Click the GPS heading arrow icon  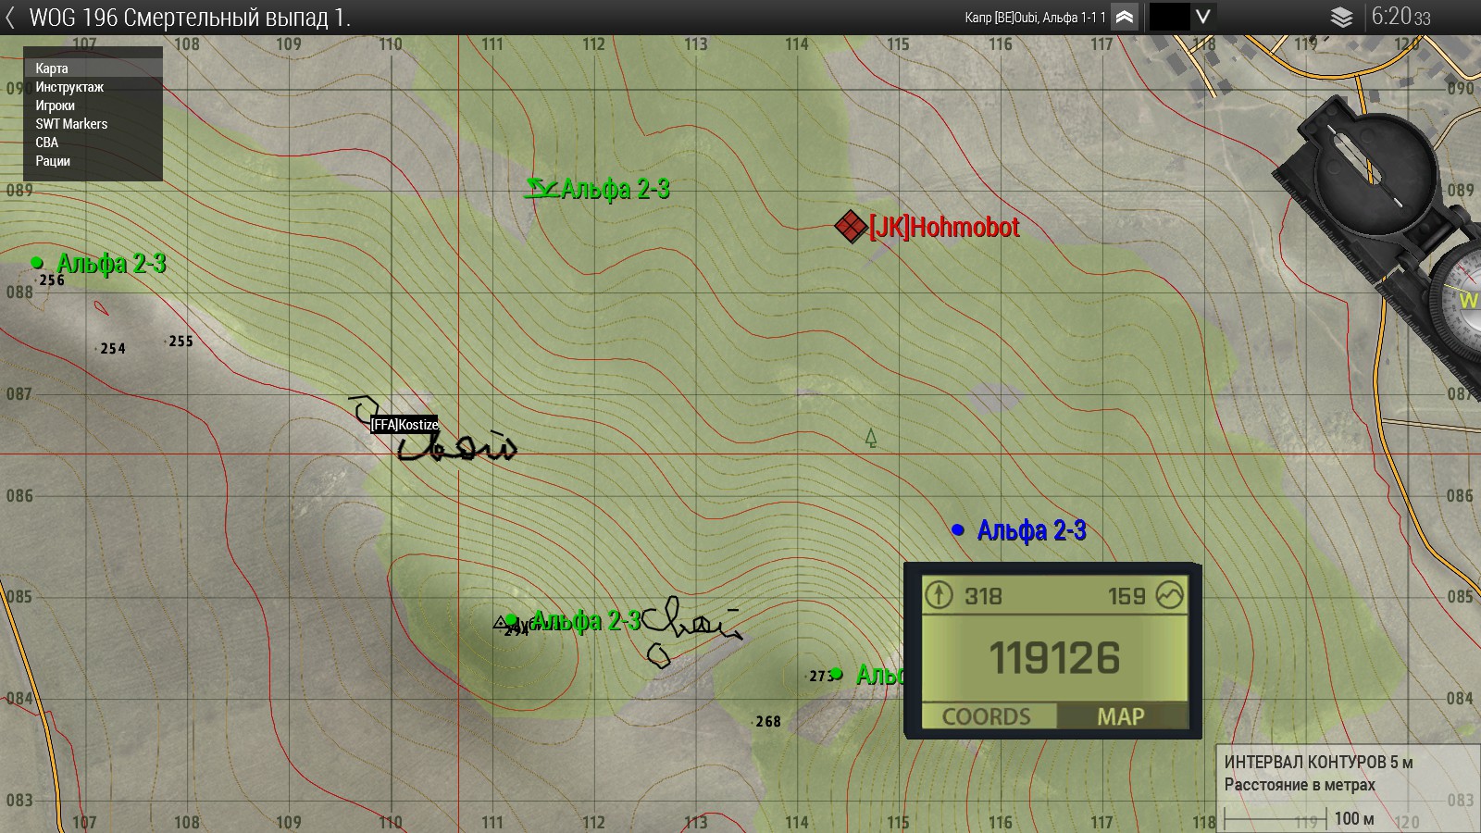coord(939,595)
